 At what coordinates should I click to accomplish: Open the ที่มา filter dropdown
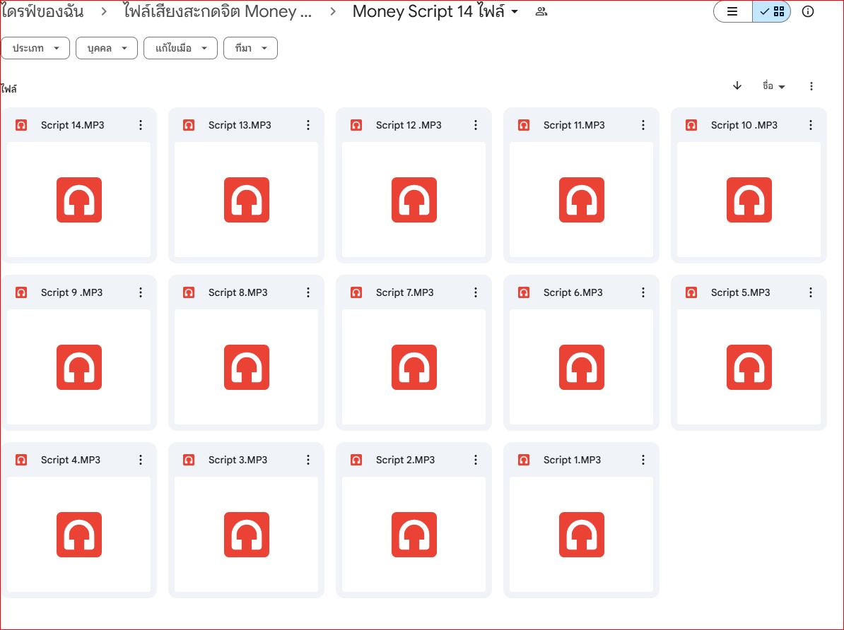click(250, 48)
